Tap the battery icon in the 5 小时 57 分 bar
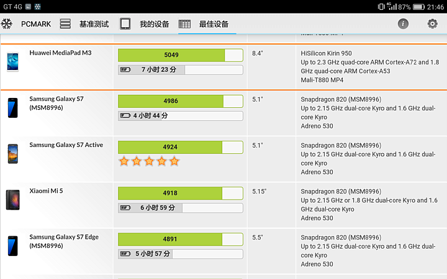The width and height of the screenshot is (447, 279). 125,254
